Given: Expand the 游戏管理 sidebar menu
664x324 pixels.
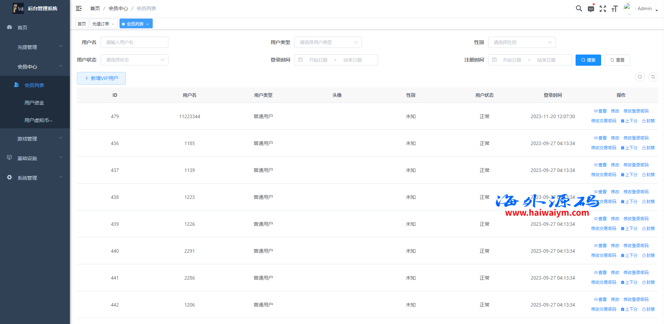Looking at the screenshot, I should (x=35, y=139).
